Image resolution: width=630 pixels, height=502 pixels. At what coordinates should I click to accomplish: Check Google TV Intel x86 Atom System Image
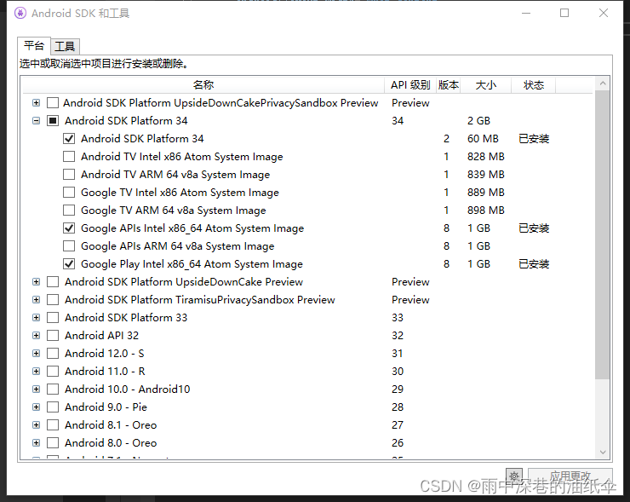pos(69,193)
